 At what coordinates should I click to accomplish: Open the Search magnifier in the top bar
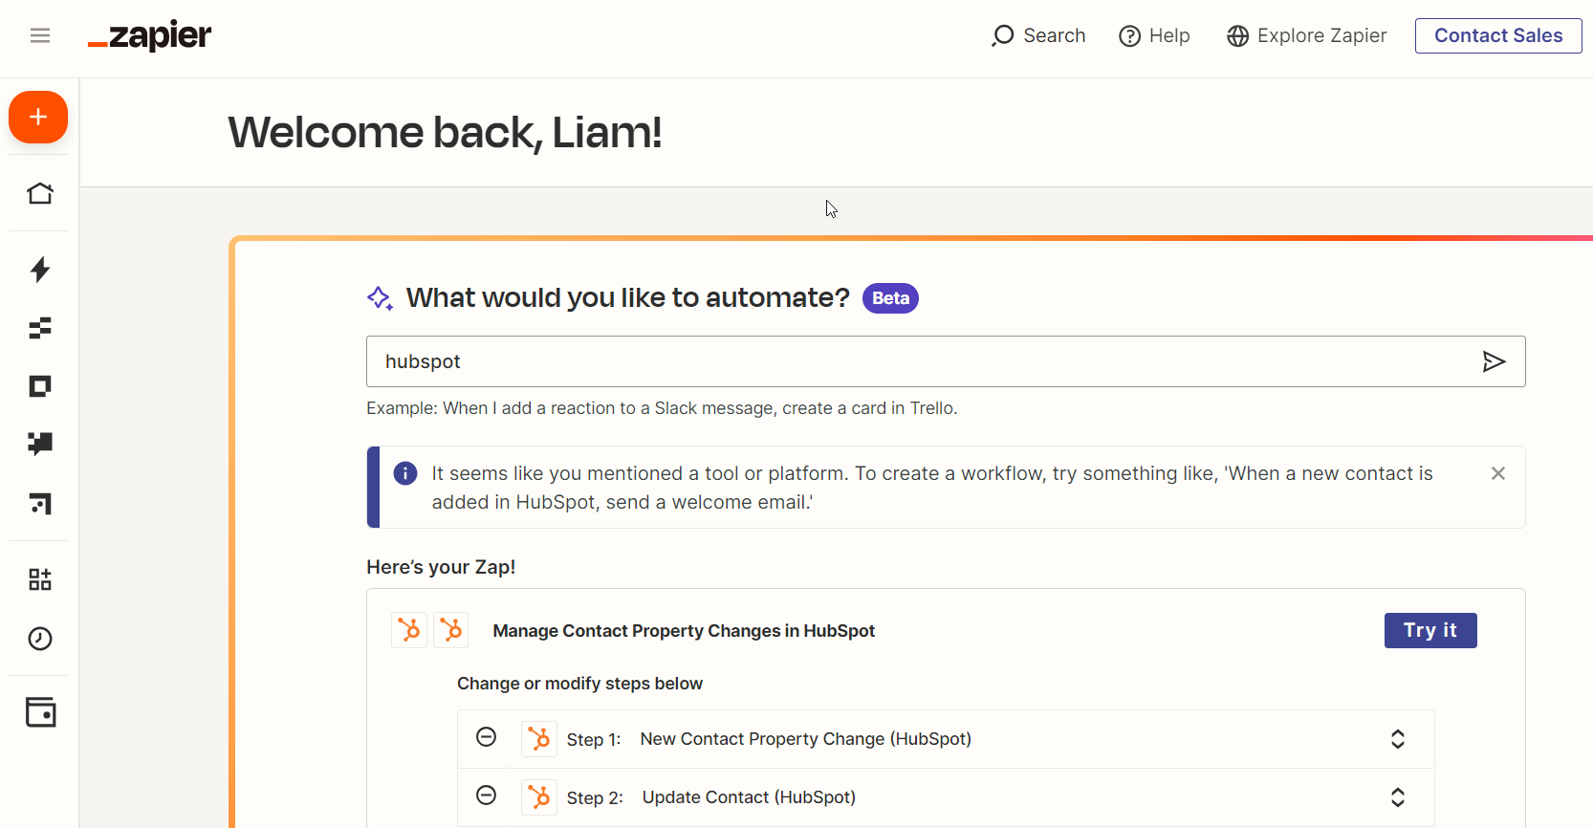(1003, 35)
